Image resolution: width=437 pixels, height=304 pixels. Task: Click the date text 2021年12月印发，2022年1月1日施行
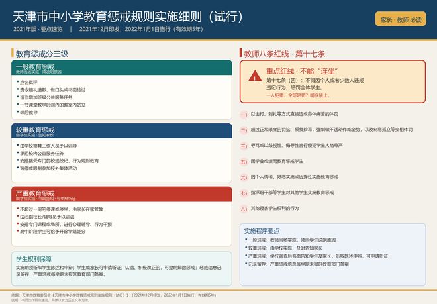[x=124, y=29]
